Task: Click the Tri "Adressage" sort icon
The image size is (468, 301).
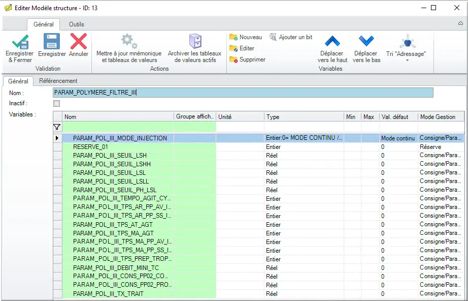Action: point(408,41)
